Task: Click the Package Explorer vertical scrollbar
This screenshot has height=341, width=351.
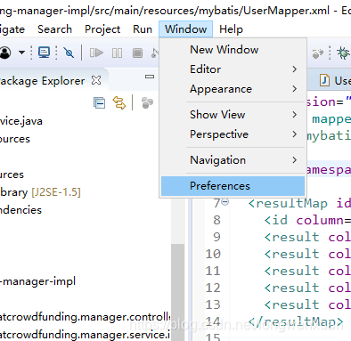Action: [177, 292]
